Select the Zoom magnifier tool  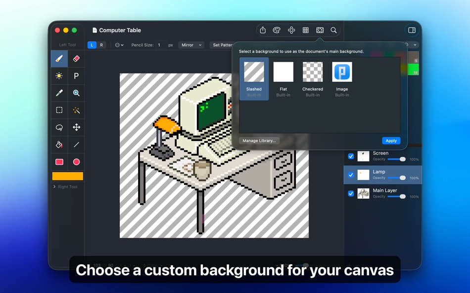coord(76,93)
